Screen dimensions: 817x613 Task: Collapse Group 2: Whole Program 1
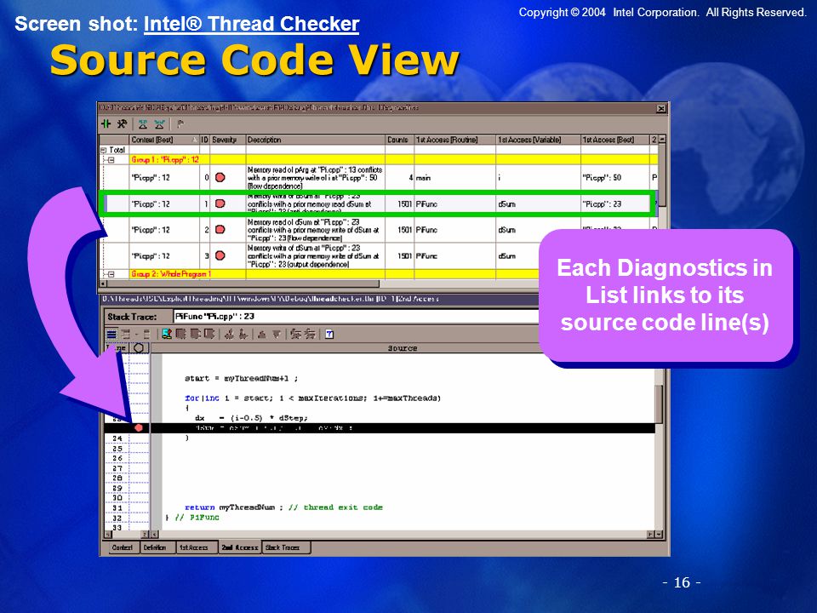[x=111, y=274]
